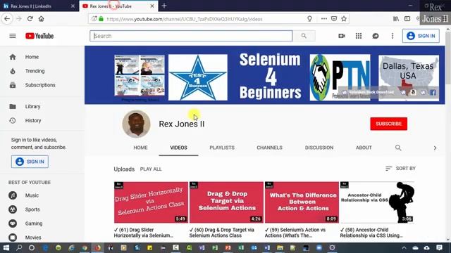Click Rex Jones II channel avatar
Viewport: 451px width, 253px height.
(136, 124)
